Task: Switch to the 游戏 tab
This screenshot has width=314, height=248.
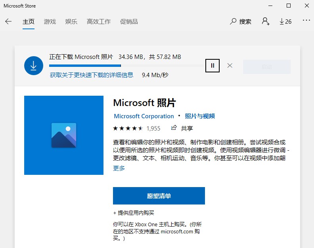Action: click(x=50, y=21)
